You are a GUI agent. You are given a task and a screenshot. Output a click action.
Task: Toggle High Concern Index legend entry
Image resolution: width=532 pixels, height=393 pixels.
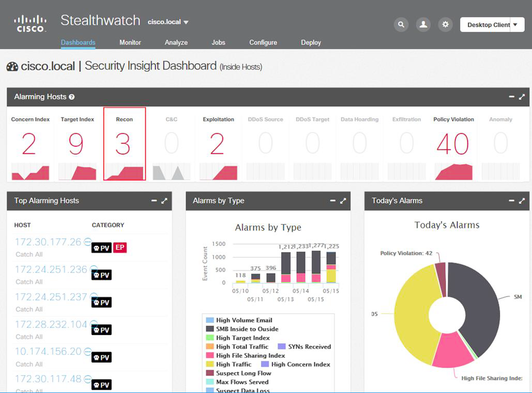(x=296, y=364)
